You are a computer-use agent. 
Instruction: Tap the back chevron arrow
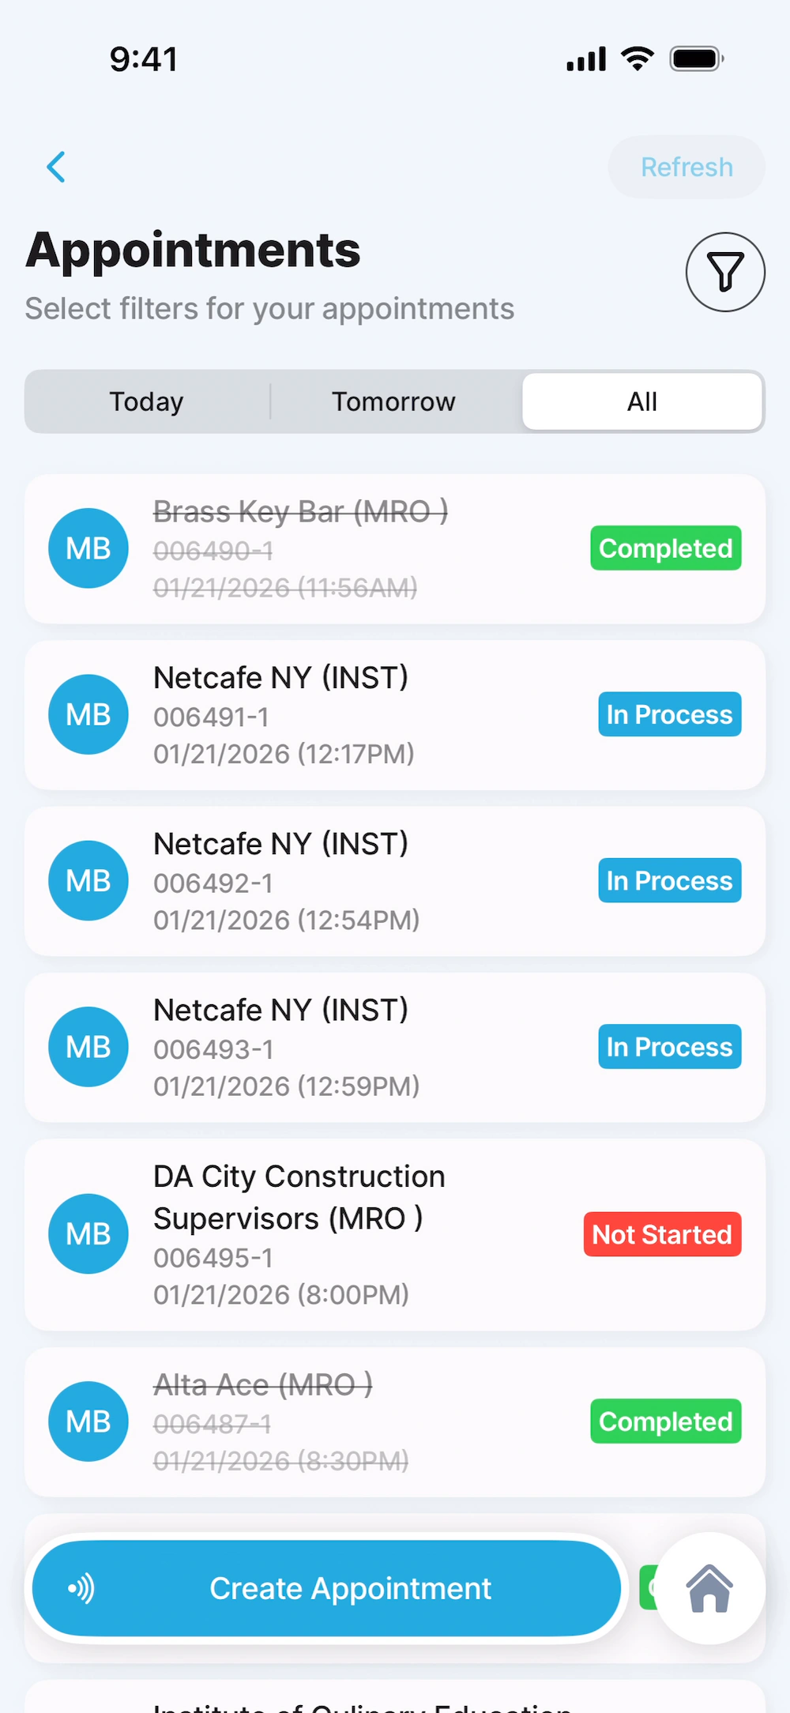56,167
